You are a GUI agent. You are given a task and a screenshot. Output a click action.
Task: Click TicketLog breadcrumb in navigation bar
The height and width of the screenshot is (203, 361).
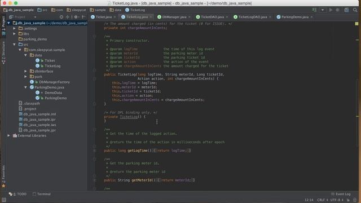135,10
